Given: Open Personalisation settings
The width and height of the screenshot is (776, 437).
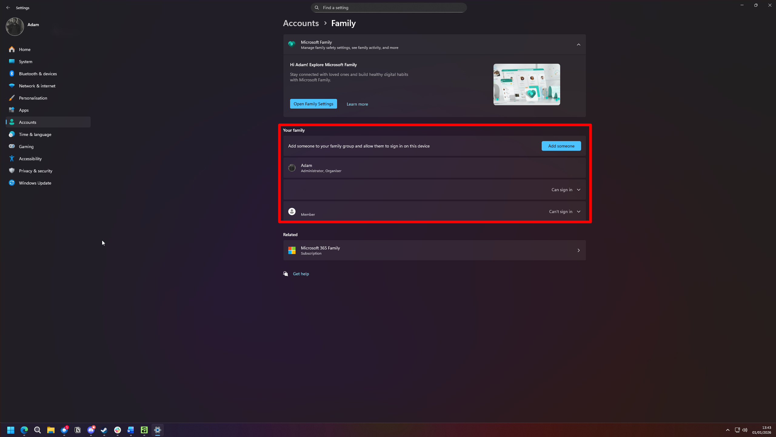Looking at the screenshot, I should pos(33,98).
